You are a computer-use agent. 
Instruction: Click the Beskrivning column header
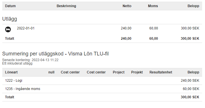pos(66,6)
